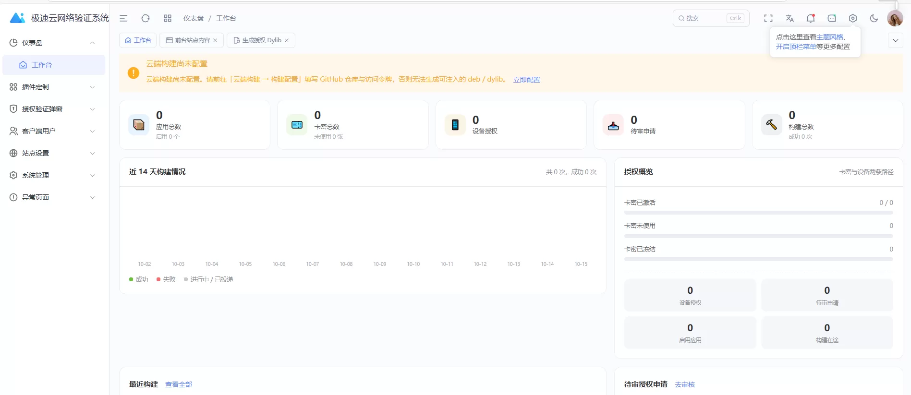This screenshot has width=911, height=395.
Task: Expand the 异常页面 sidebar menu
Action: tap(53, 197)
